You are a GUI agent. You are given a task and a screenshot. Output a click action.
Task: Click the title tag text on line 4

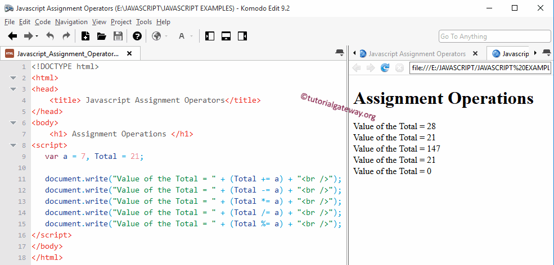click(x=155, y=100)
